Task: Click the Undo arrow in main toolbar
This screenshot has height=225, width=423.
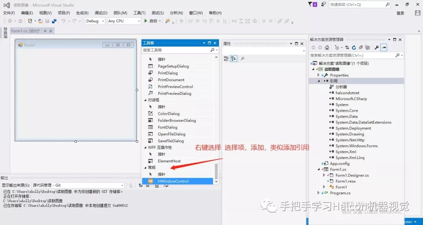Action: point(63,21)
